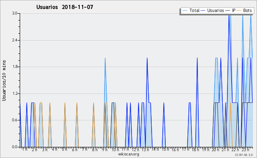
Task: Click the '10 h' x-axis label
Action: (x=115, y=149)
